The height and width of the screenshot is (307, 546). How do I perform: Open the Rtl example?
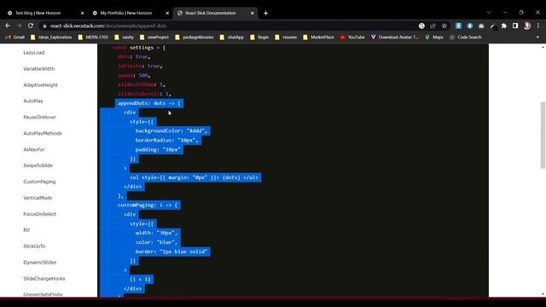tap(26, 229)
